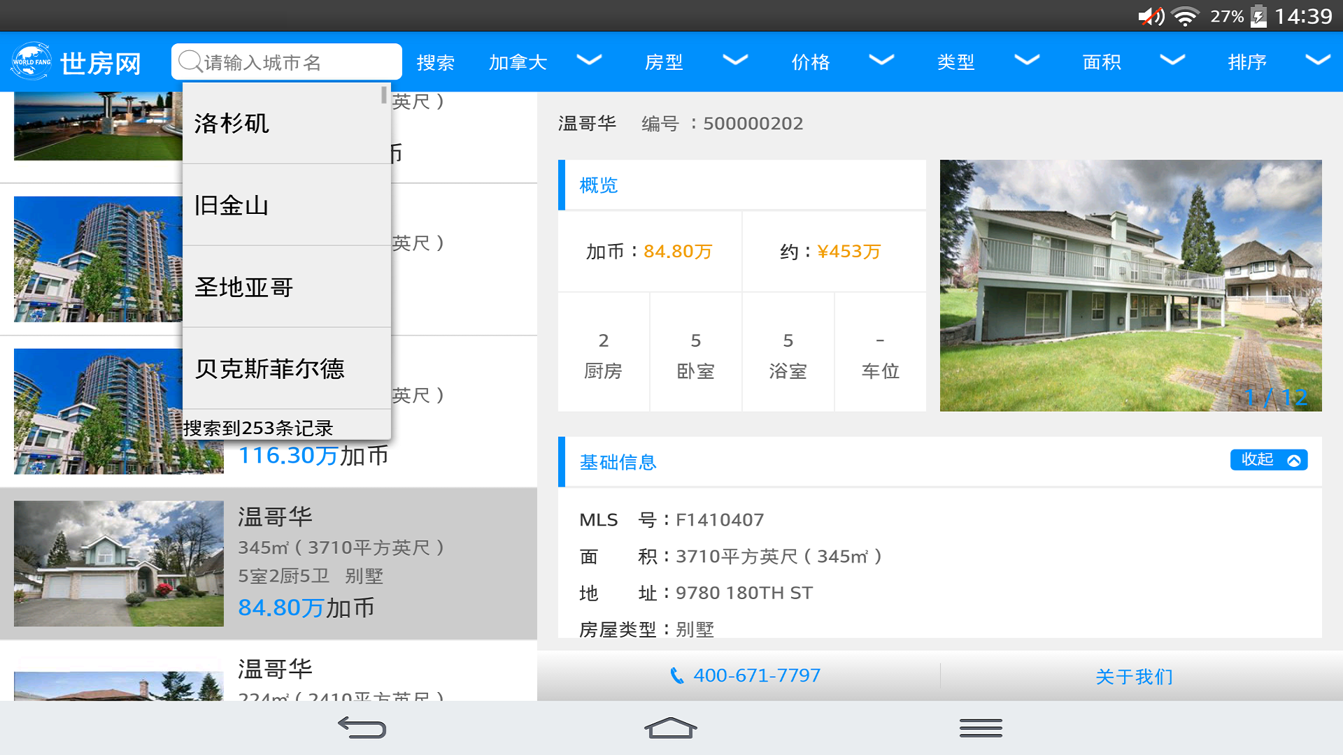Tap the 搜索 search button
Viewport: 1343px width, 755px height.
[x=435, y=62]
